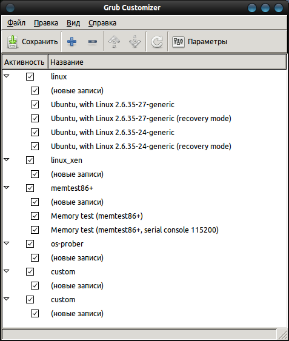The image size is (289, 341).
Task: Click window resize grip in status bar
Action: [283, 334]
